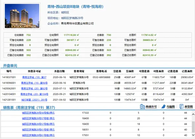The image size is (195, 139).
Task: Open 城阳区梦海路28号56号楼2单元 link
Action: click(x=38, y=113)
